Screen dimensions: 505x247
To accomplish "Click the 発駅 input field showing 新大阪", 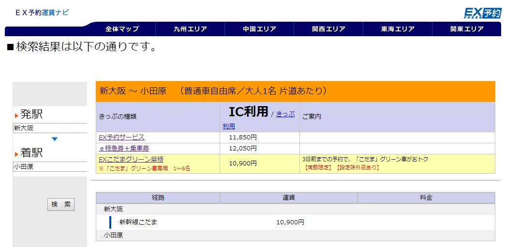I will [x=50, y=128].
